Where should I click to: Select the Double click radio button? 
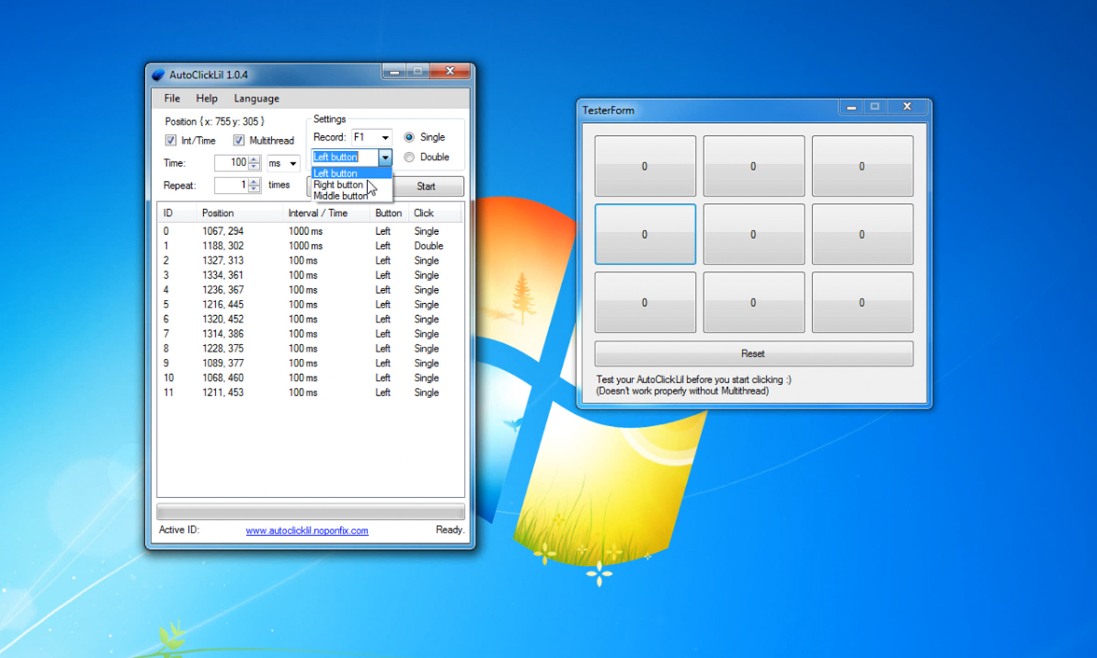click(x=409, y=157)
